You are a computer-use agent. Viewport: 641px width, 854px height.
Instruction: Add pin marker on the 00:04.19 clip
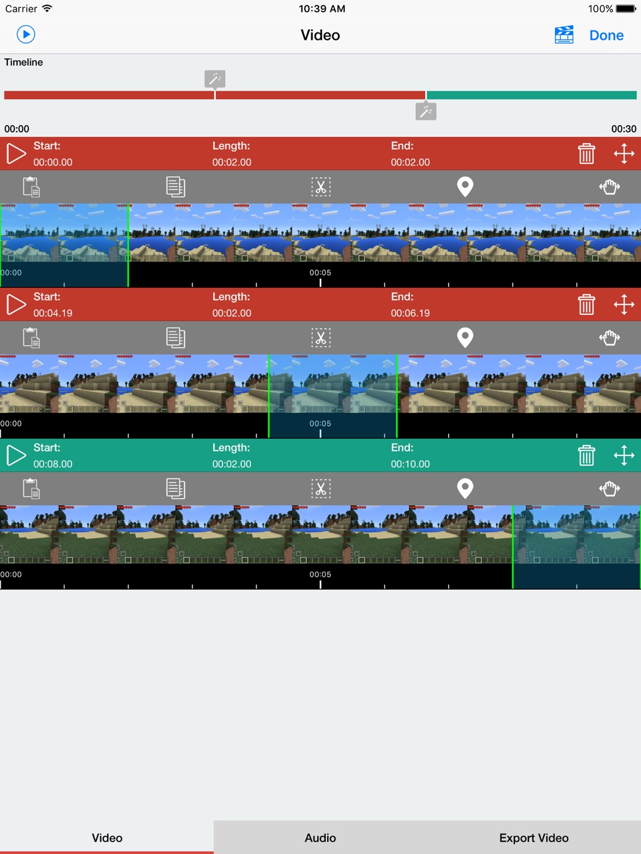466,338
